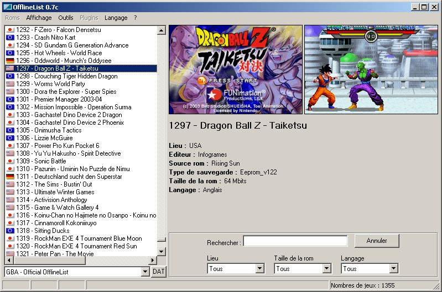Click the German flag icon beside Deutschland sucht den Superstar

click(x=10, y=177)
